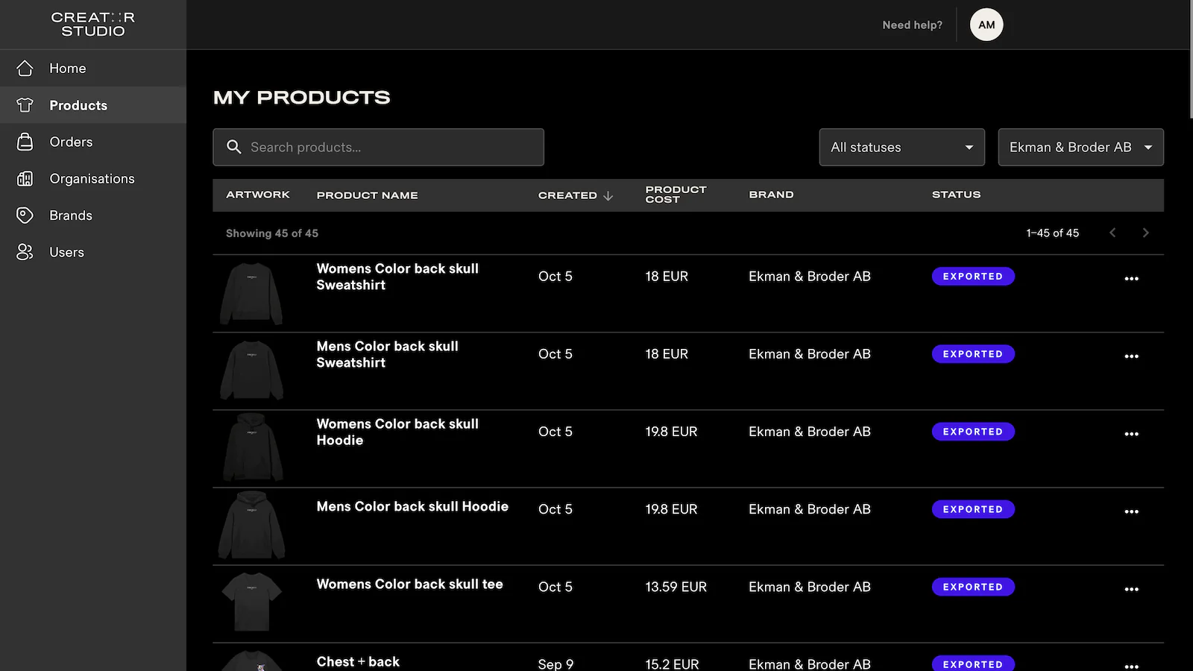Image resolution: width=1193 pixels, height=671 pixels.
Task: Click the Brands tag icon in sidebar
Action: (25, 215)
